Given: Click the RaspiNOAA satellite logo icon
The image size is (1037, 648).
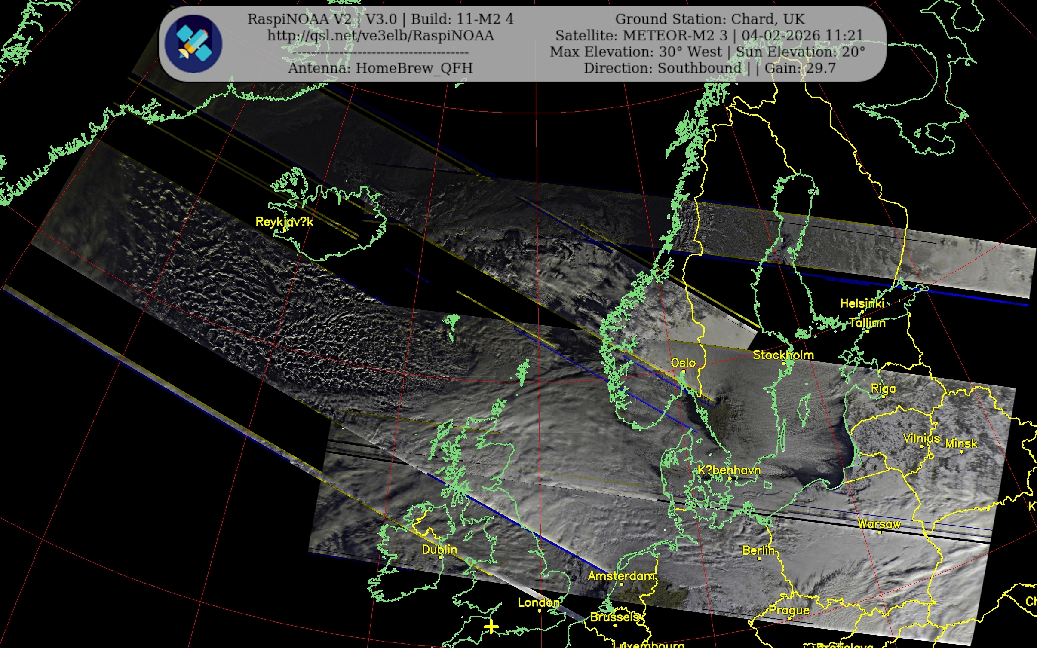Looking at the screenshot, I should click(193, 43).
